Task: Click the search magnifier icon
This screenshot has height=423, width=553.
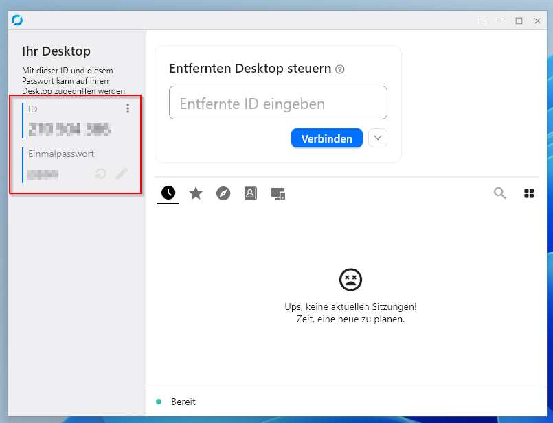Action: [x=499, y=193]
